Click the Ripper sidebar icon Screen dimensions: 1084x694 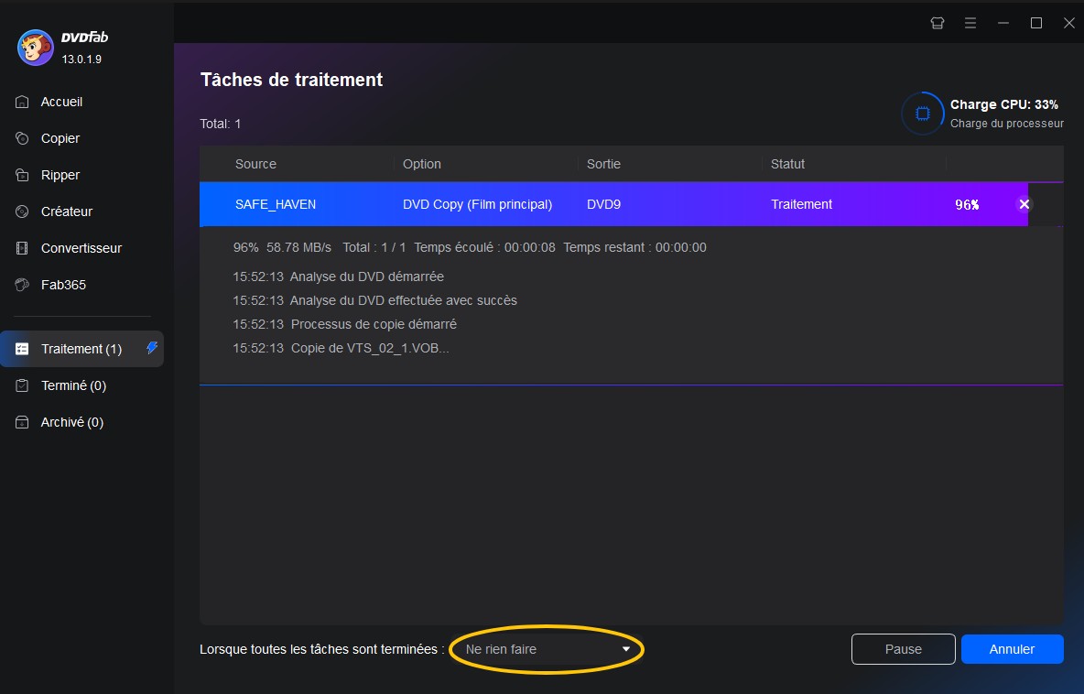pyautogui.click(x=22, y=175)
